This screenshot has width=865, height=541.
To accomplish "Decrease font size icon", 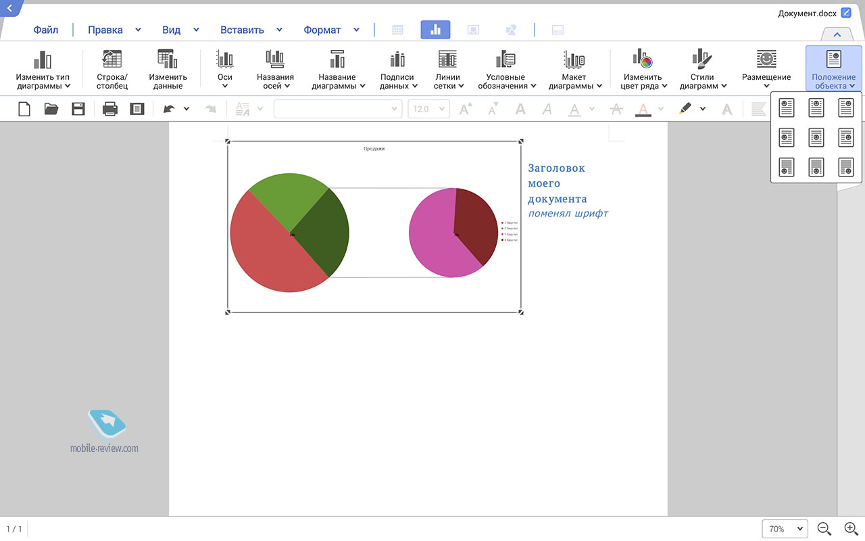I will 493,109.
